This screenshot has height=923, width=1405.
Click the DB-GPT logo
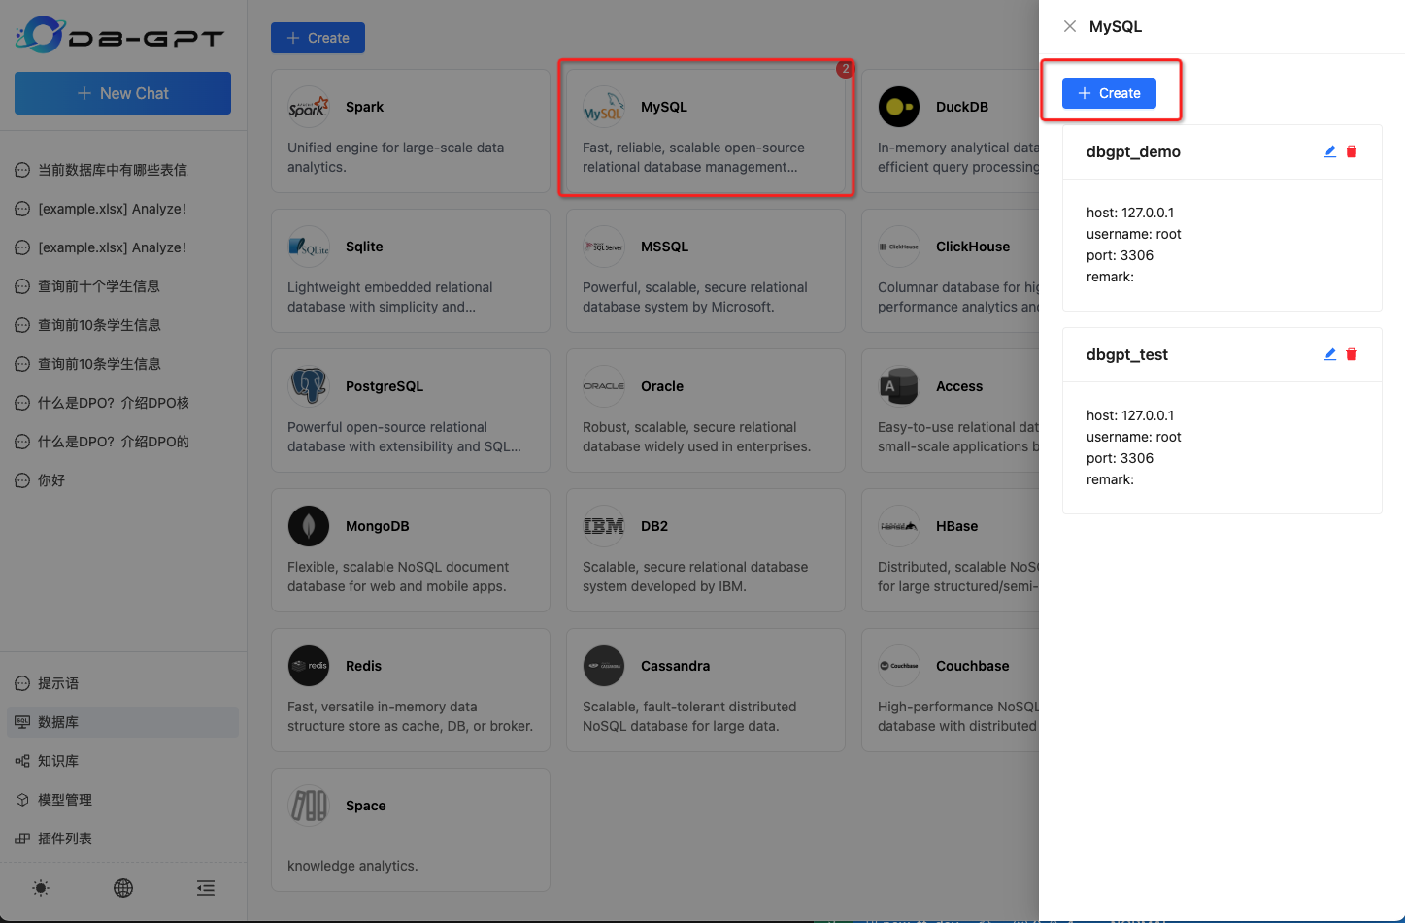(119, 35)
